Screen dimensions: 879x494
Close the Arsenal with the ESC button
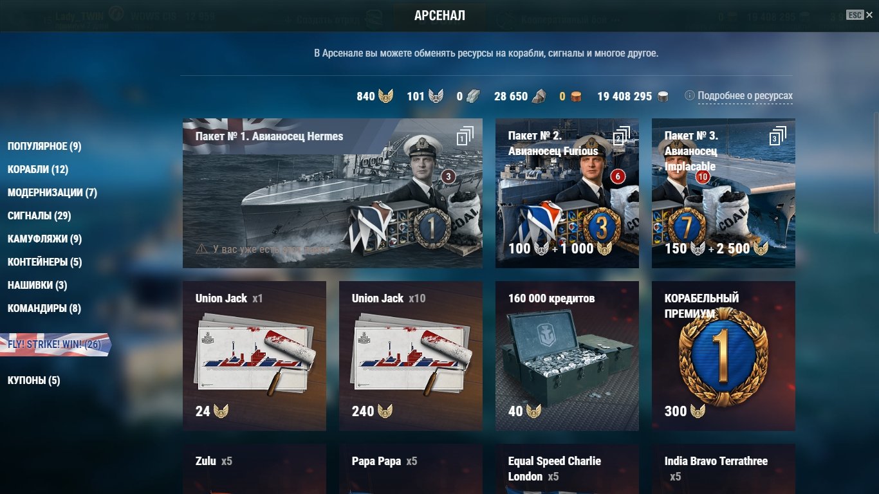point(855,15)
